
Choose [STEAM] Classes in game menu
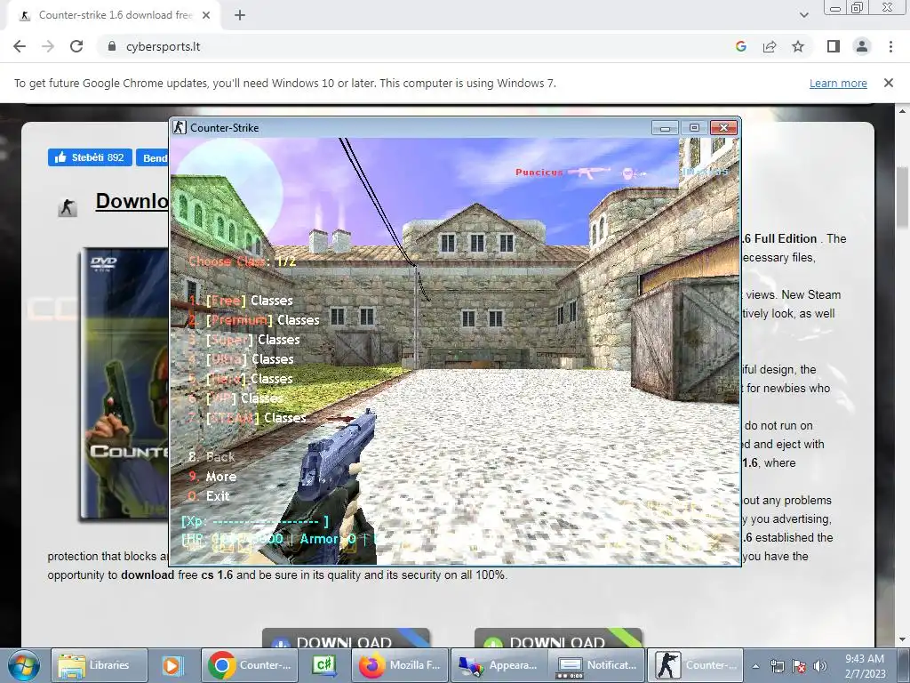tap(247, 418)
